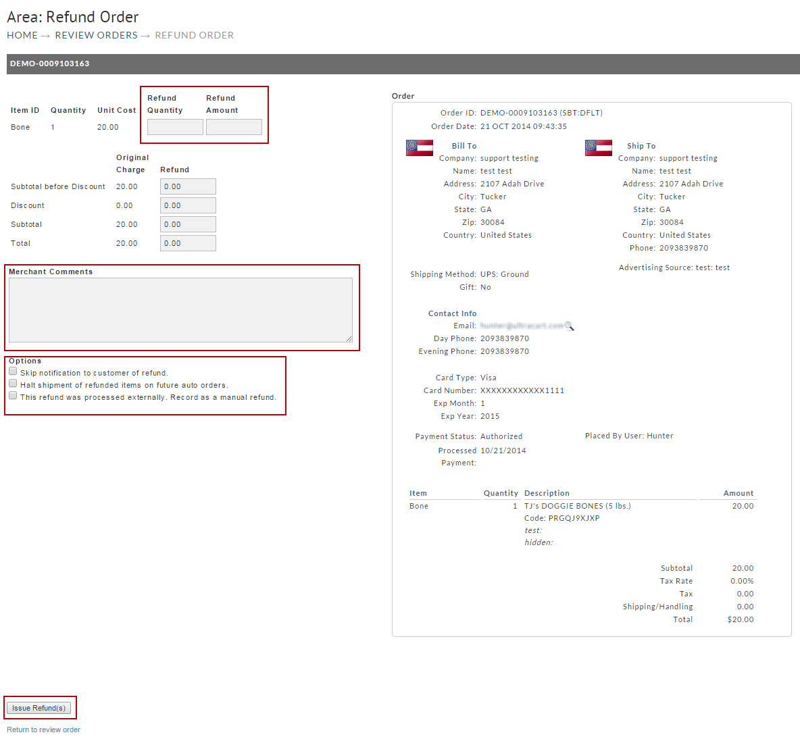
Task: Select the Subtotal refund field
Action: coord(188,224)
